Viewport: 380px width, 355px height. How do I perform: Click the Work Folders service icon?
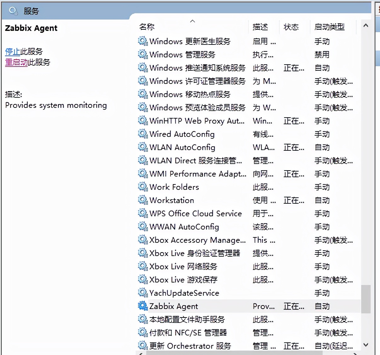tap(143, 187)
